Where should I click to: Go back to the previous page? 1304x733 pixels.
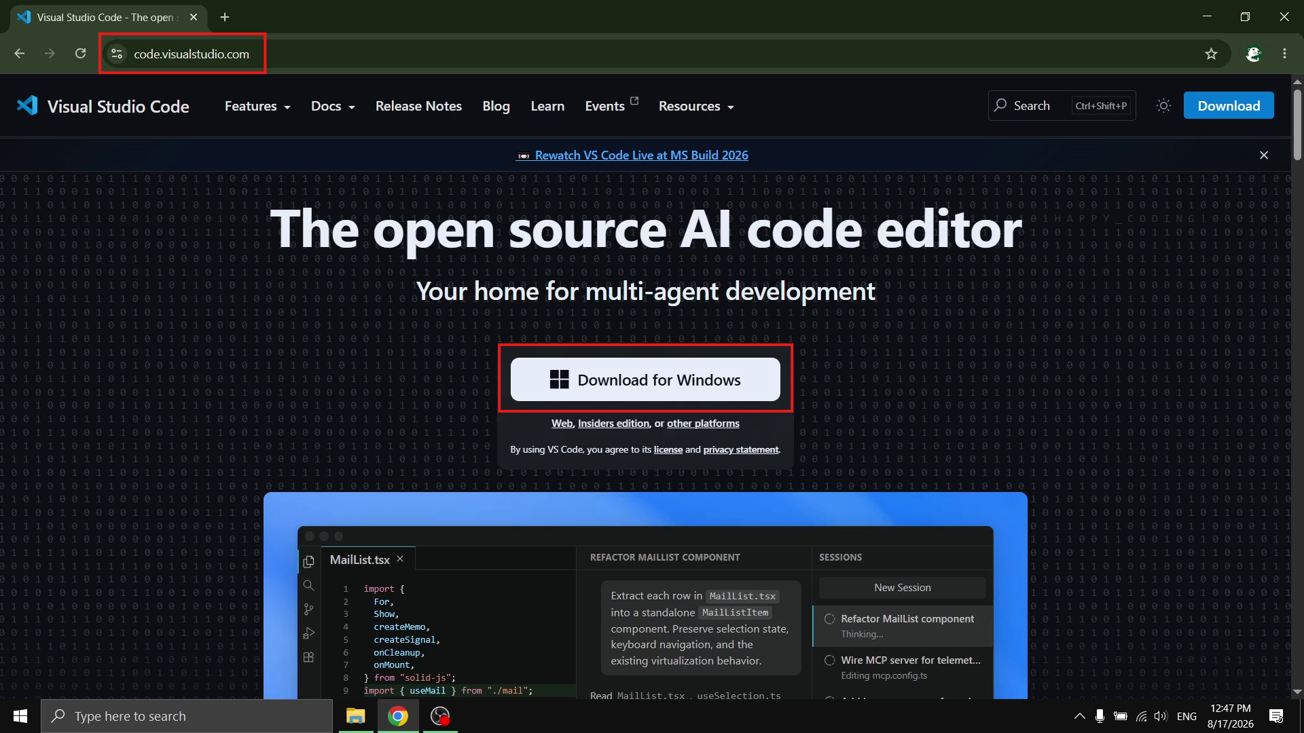point(20,54)
